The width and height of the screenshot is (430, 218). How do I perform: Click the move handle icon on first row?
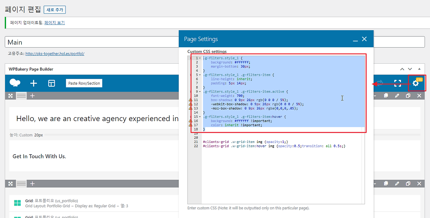11,96
